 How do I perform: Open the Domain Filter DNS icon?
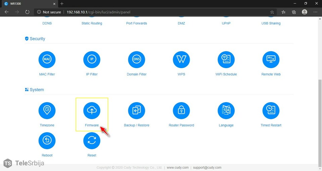pos(137,60)
